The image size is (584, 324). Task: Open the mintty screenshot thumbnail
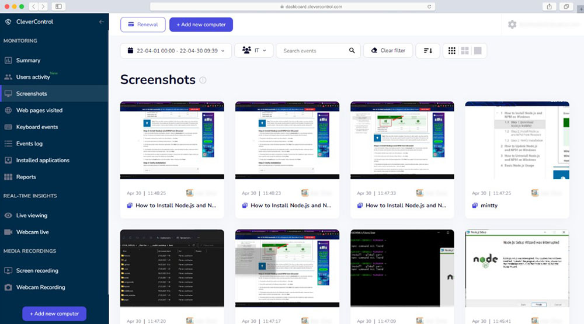click(517, 140)
